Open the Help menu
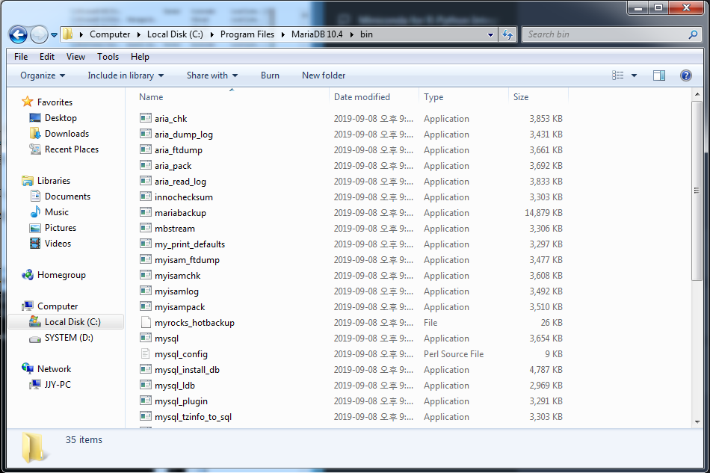The image size is (710, 473). pos(140,57)
